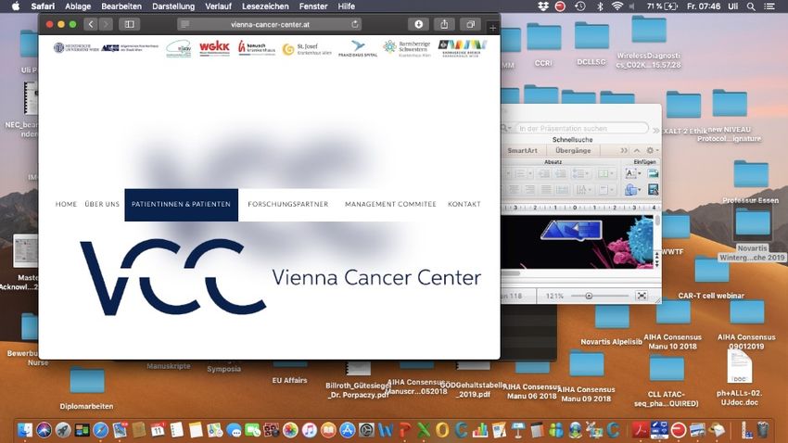Click decrease indent in Absatz group
The width and height of the screenshot is (788, 443).
(x=543, y=173)
